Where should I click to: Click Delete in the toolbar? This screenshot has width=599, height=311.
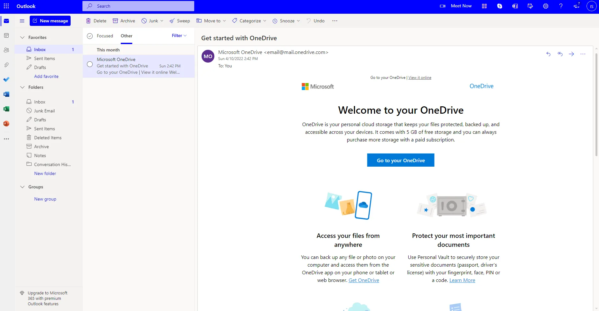coord(96,21)
